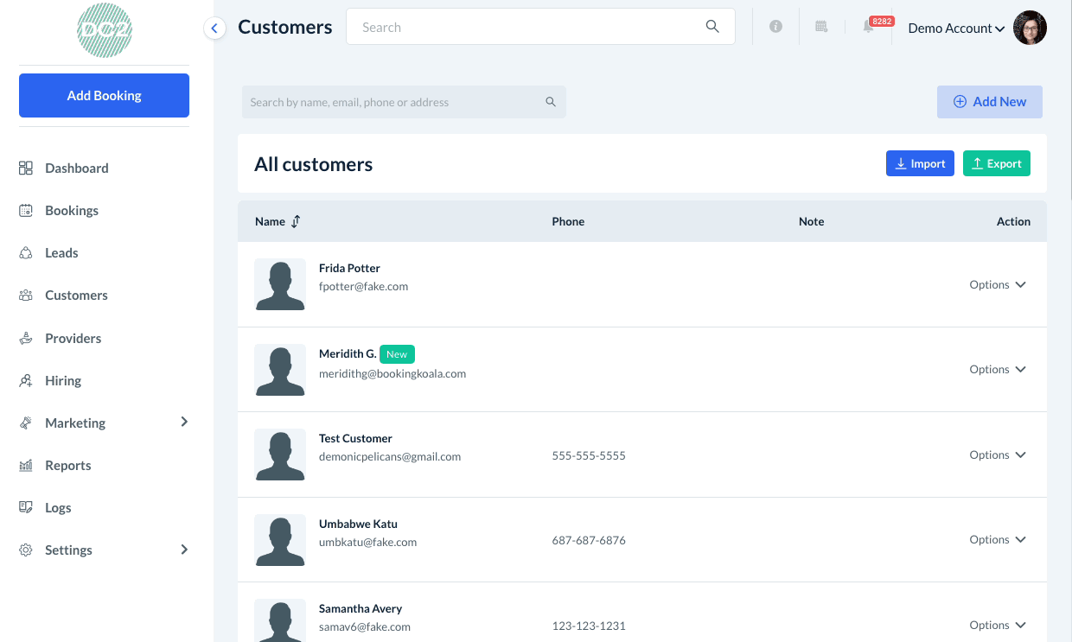Expand the Settings submenu chevron
Image resolution: width=1072 pixels, height=642 pixels.
point(184,550)
